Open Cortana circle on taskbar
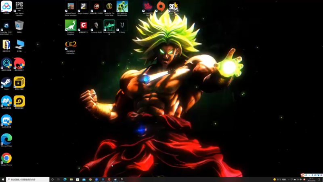Viewport: 323px width, 182px height. click(x=52, y=180)
